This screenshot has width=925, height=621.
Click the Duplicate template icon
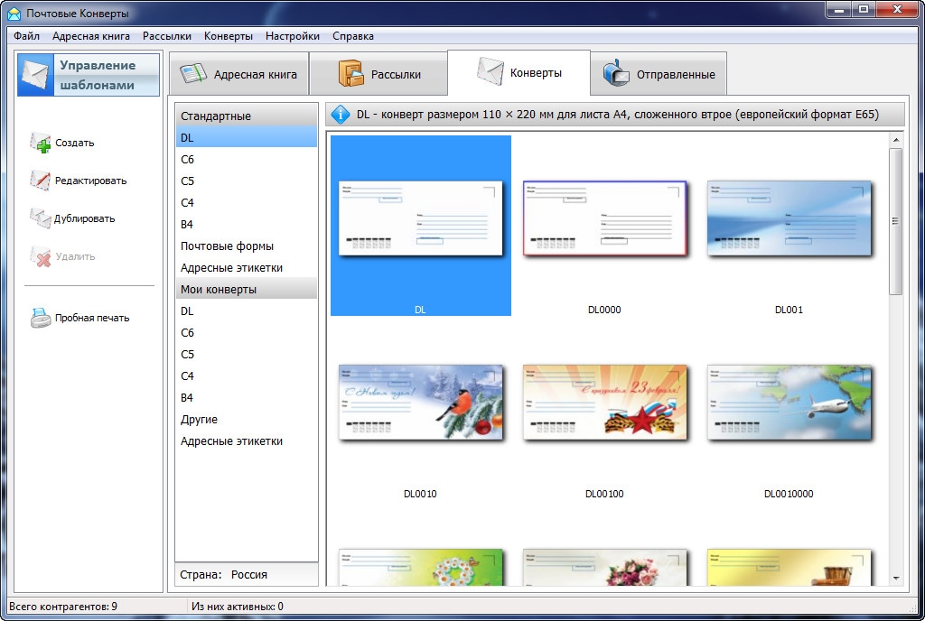click(41, 218)
